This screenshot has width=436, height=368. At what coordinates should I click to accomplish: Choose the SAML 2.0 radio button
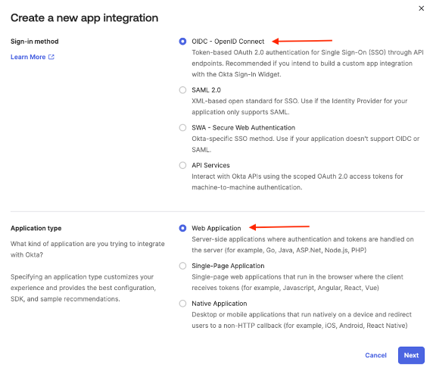coord(182,90)
